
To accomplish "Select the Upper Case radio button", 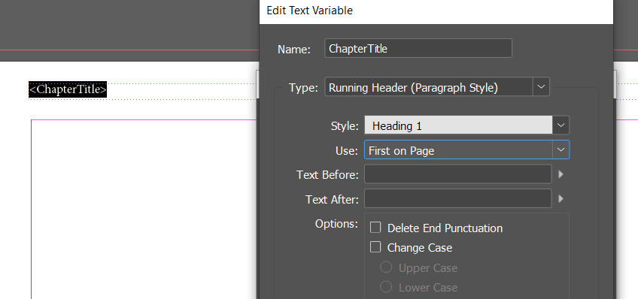I will [386, 267].
